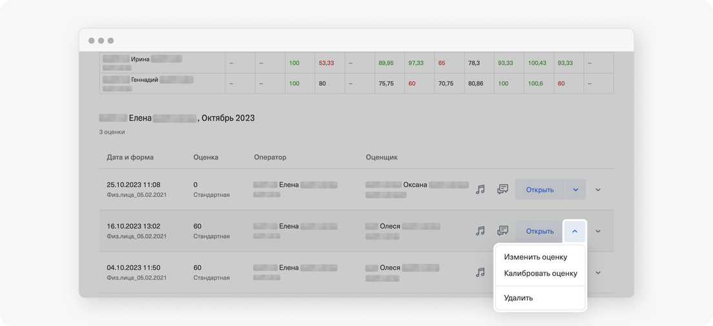713x326 pixels.
Task: Click the 78,3 value in Ирина's row
Action: point(474,63)
